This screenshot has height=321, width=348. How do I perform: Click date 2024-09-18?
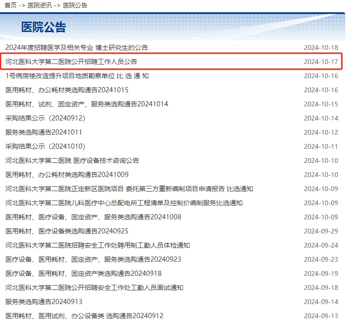[x=321, y=288]
